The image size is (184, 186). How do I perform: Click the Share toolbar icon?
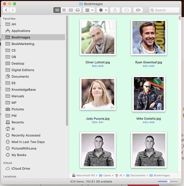[115, 10]
